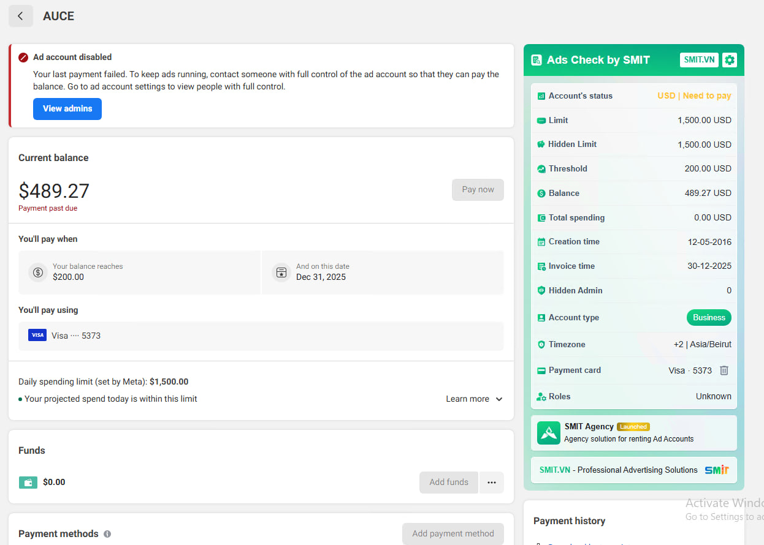Expand the Learn more chevron
764x545 pixels.
tap(499, 399)
